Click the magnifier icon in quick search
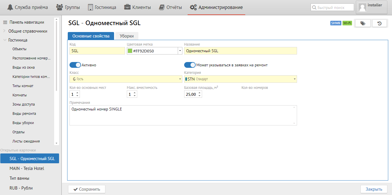 point(314,7)
